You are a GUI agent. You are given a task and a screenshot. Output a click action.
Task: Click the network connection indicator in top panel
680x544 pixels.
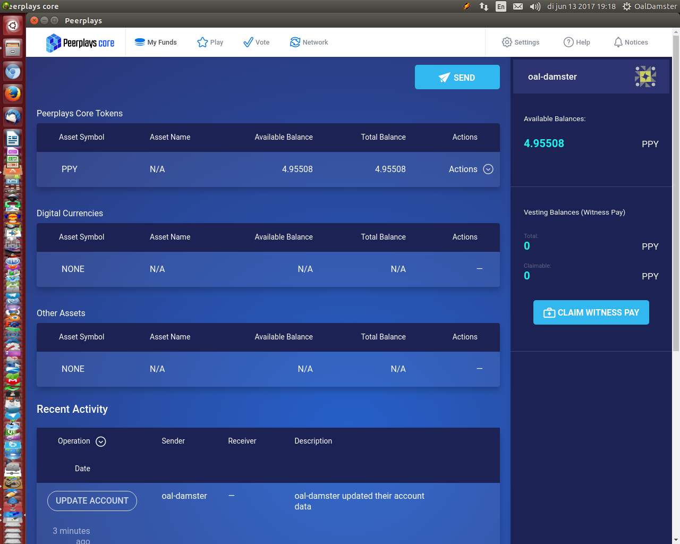[484, 6]
